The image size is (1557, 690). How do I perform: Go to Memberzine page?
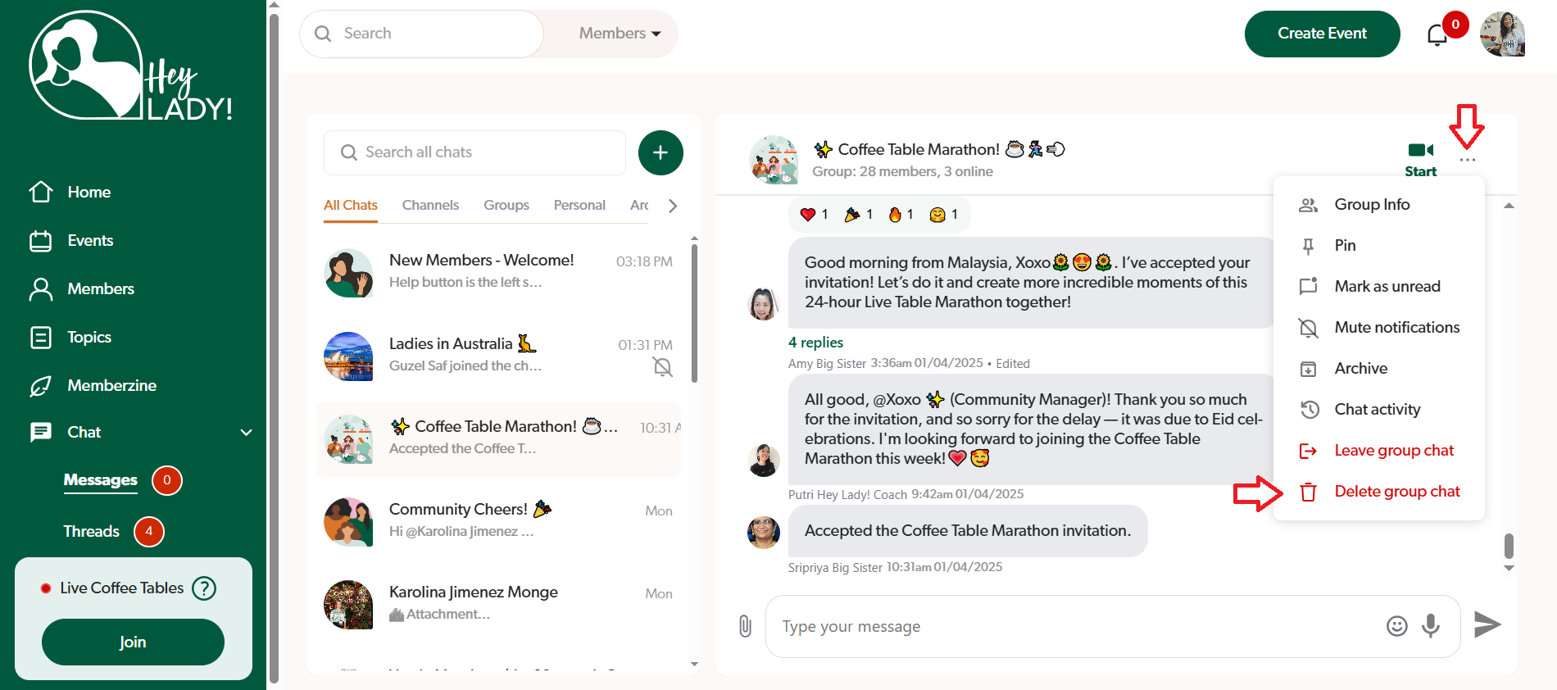111,385
